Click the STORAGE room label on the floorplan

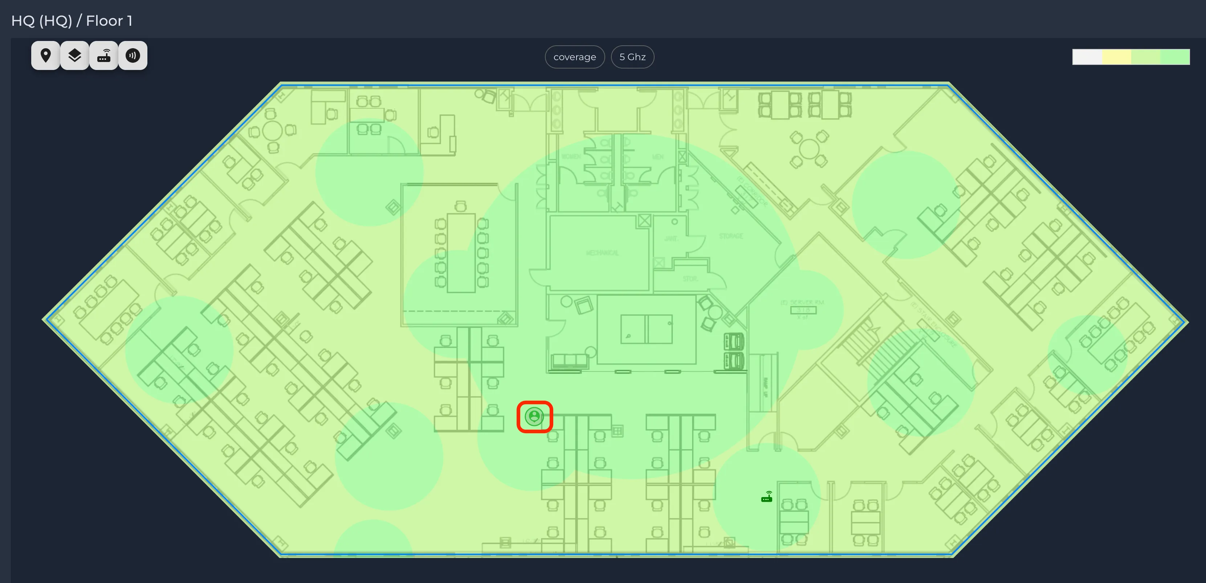(x=731, y=236)
